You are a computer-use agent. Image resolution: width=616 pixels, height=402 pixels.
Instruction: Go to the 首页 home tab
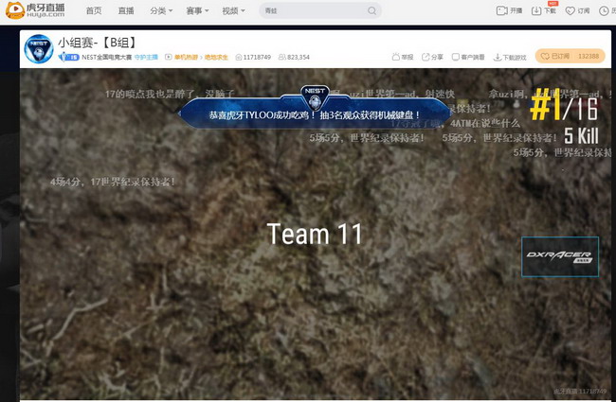[x=93, y=11]
